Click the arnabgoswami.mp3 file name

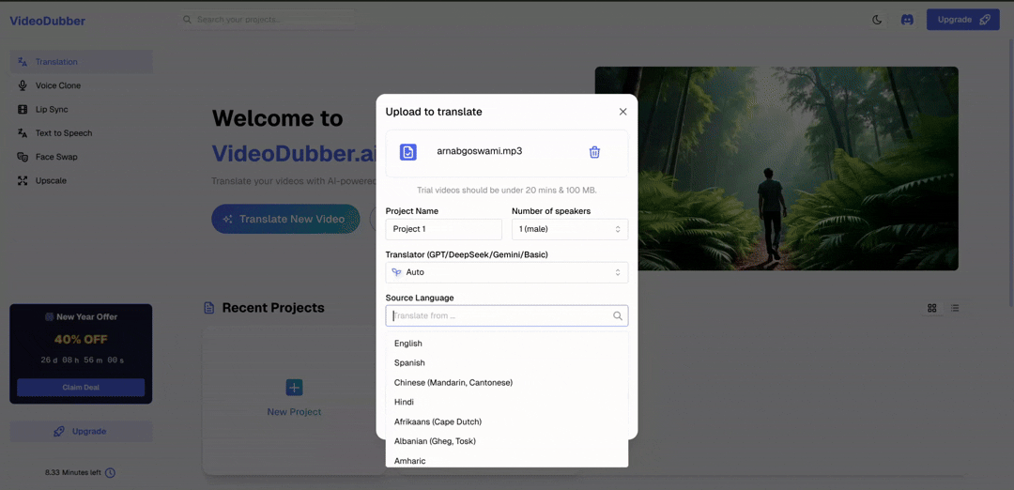[x=479, y=151]
